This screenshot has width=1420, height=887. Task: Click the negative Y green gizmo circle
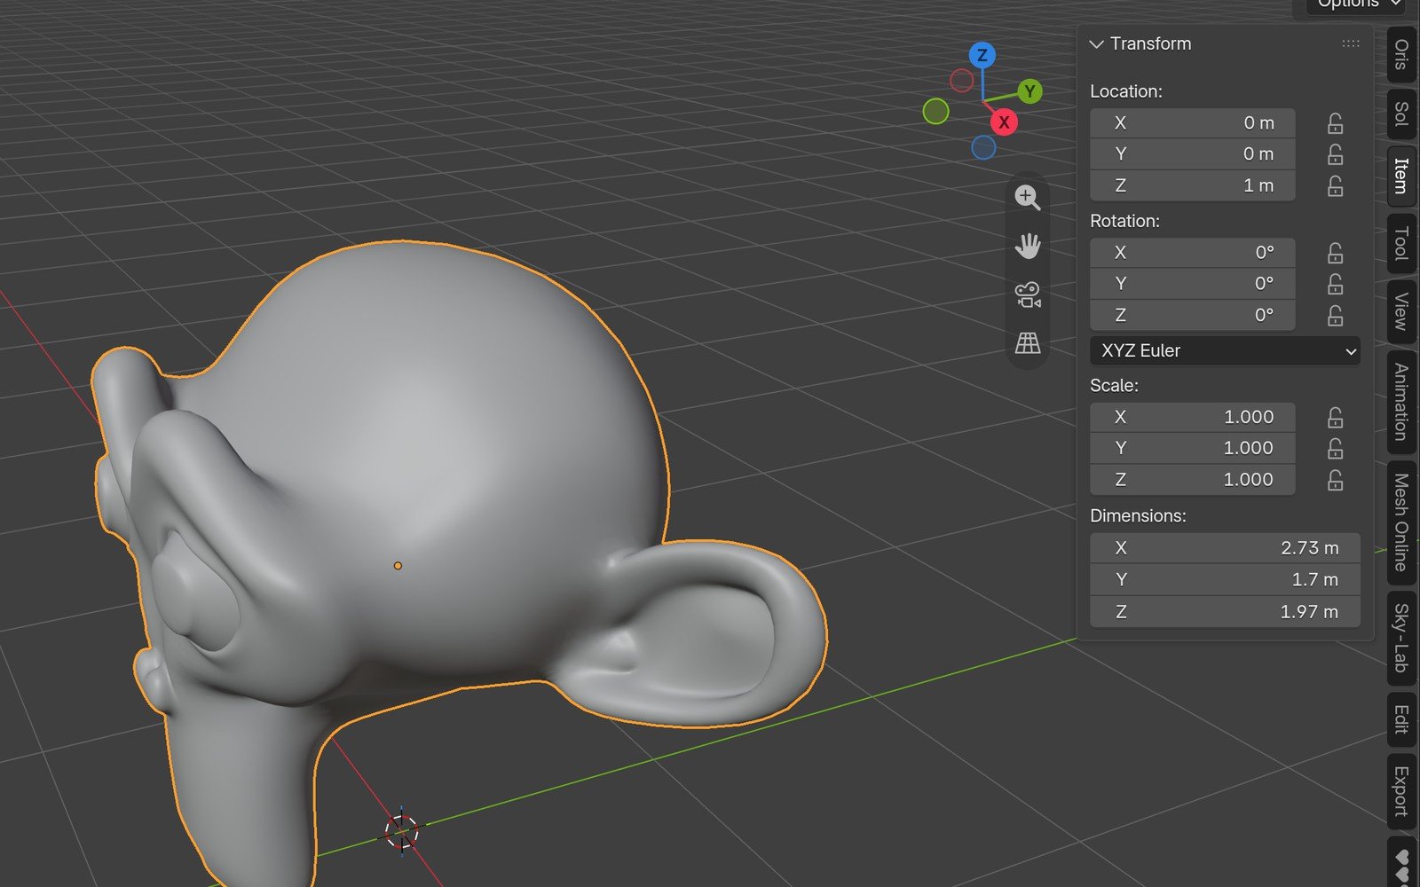(x=935, y=112)
